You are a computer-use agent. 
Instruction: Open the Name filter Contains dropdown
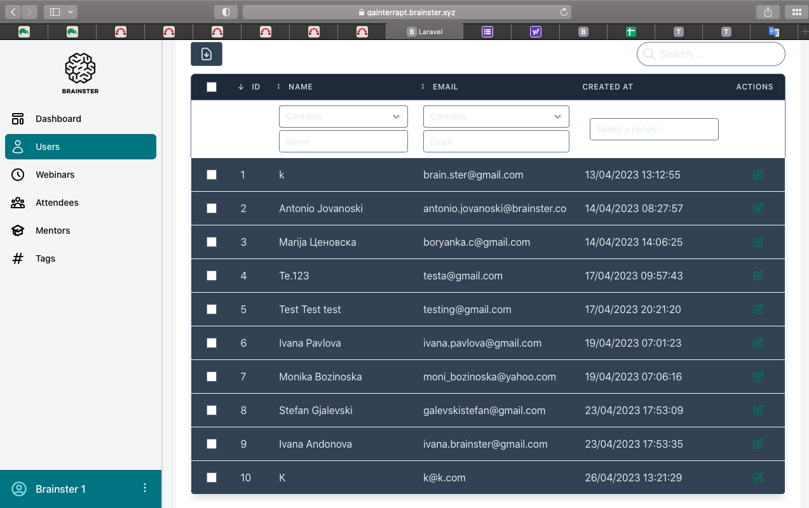[343, 117]
